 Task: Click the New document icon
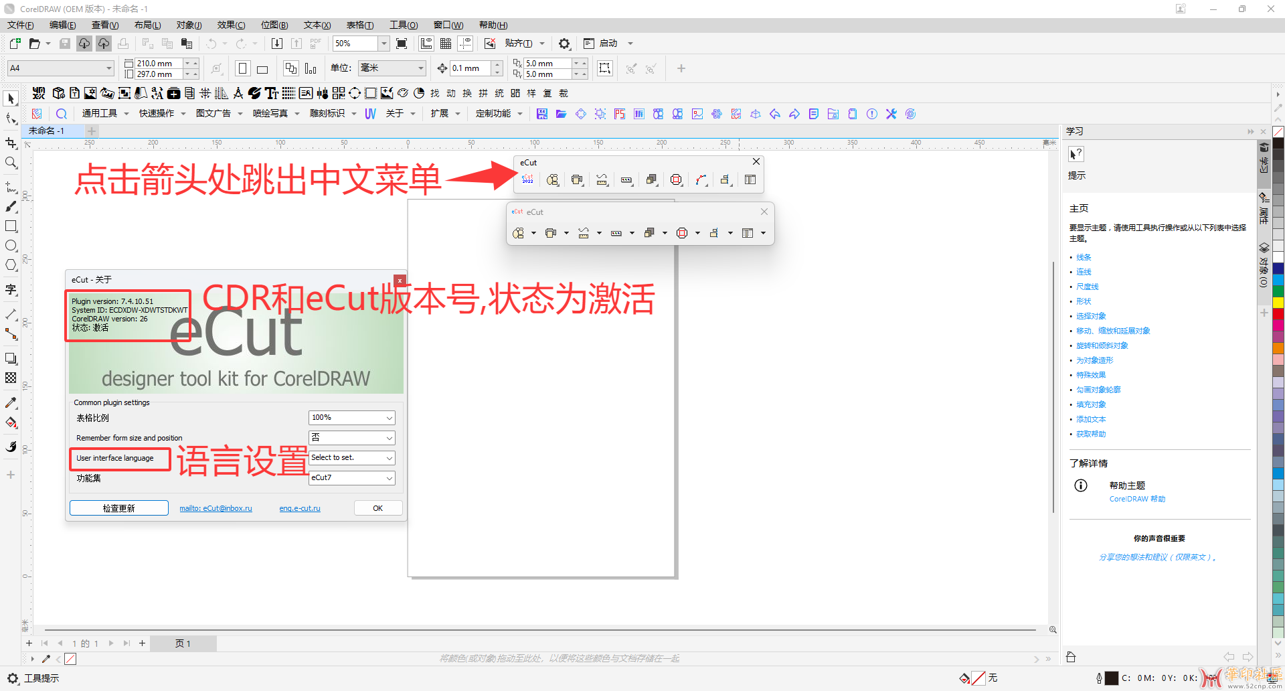click(x=15, y=44)
